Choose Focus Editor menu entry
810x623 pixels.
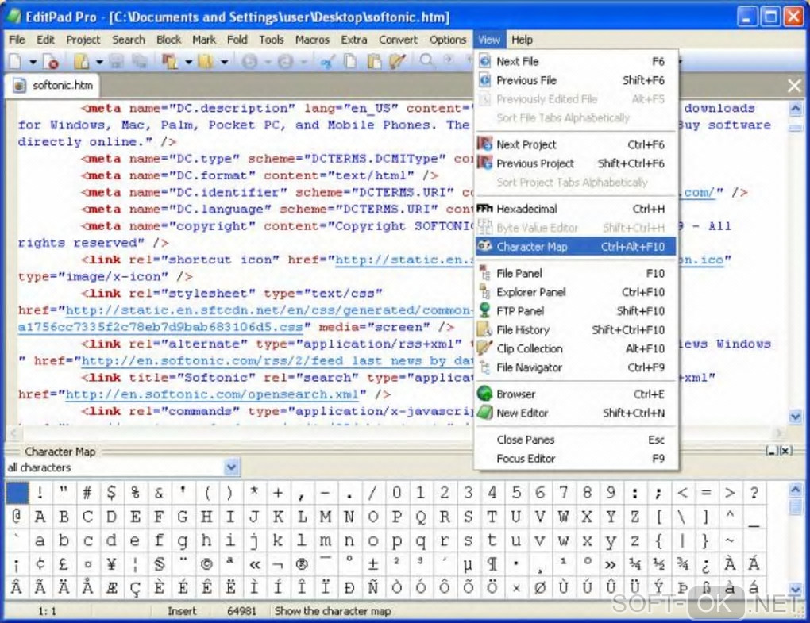[576, 459]
